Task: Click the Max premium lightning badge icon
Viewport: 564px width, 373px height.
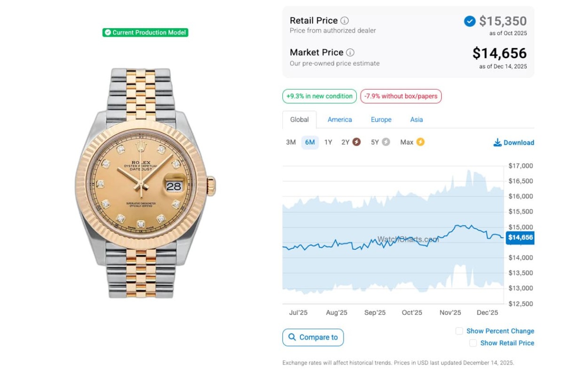Action: (x=420, y=142)
